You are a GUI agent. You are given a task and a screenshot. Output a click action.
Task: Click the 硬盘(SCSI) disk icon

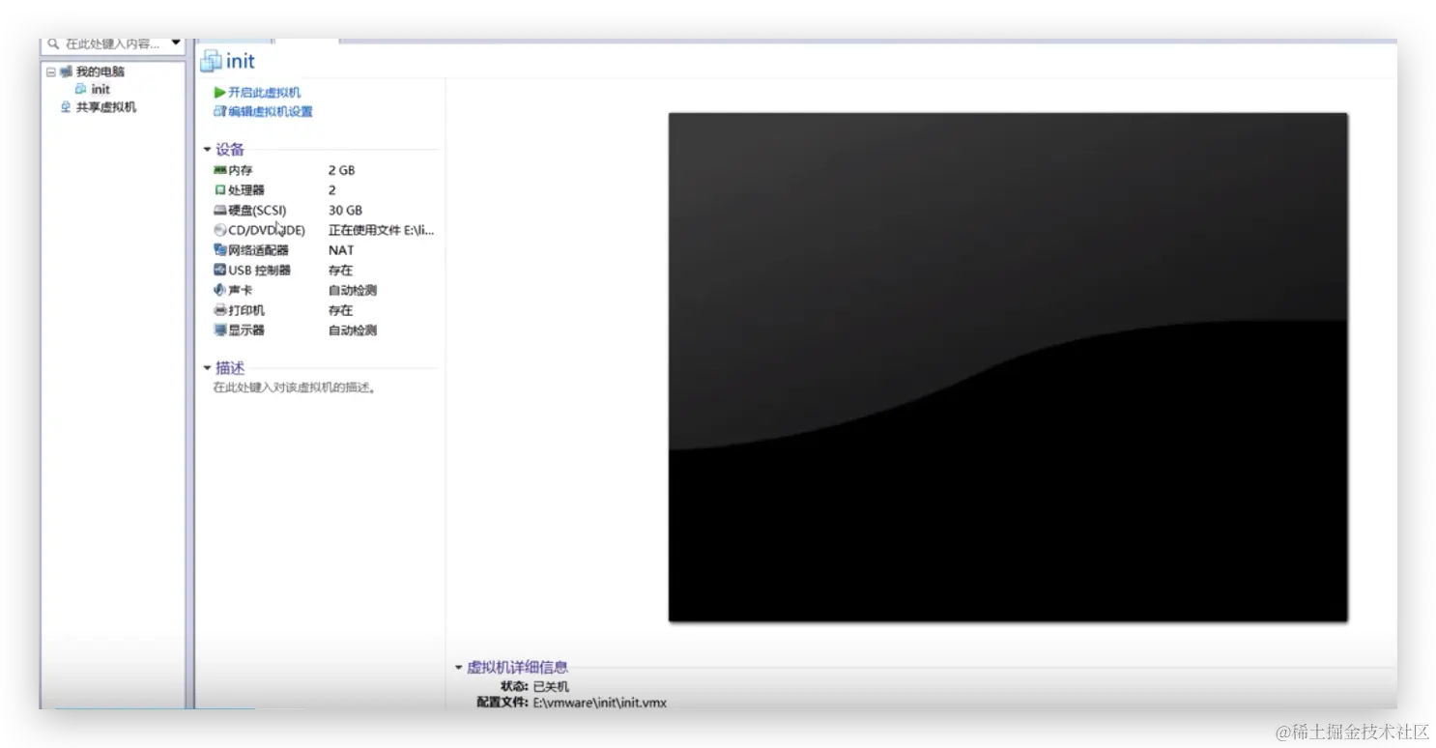(220, 211)
